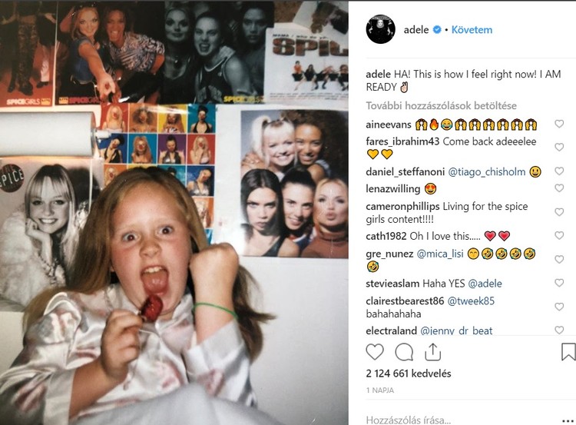Screen dimensions: 576x425
Task: Open the comment bubble icon
Action: coord(404,352)
